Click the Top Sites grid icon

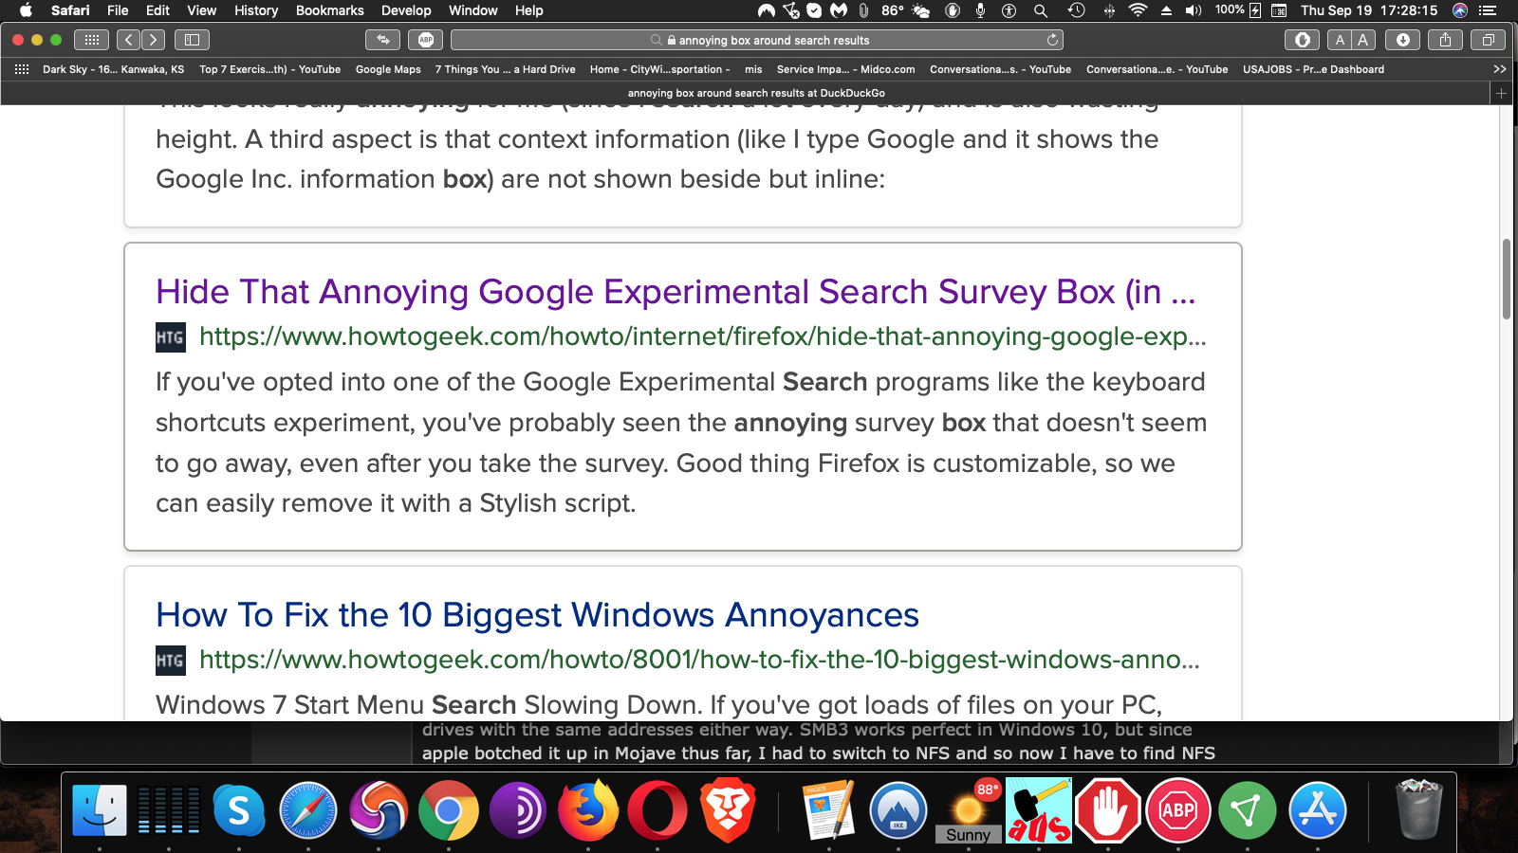click(x=92, y=40)
